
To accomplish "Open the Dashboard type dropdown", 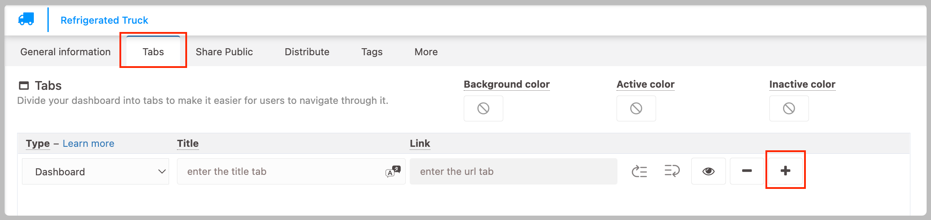I will pos(95,171).
